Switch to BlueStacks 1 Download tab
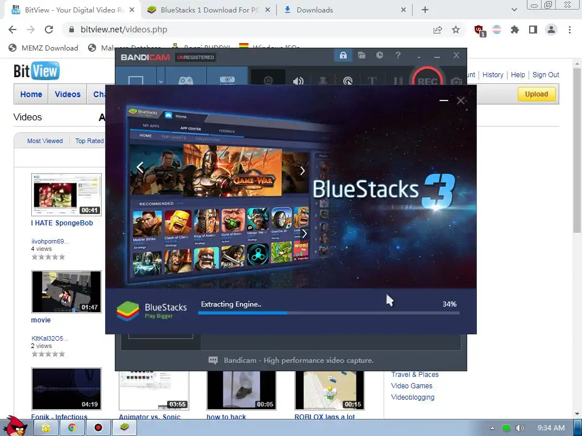 (209, 10)
